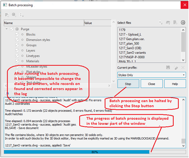Click the gear icon in the top-left toolbar
Viewport: 189px width, 158px height.
pyautogui.click(x=14, y=14)
